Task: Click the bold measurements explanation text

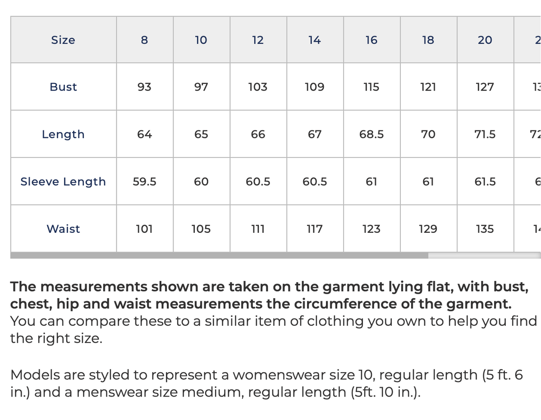Action: pos(269,295)
